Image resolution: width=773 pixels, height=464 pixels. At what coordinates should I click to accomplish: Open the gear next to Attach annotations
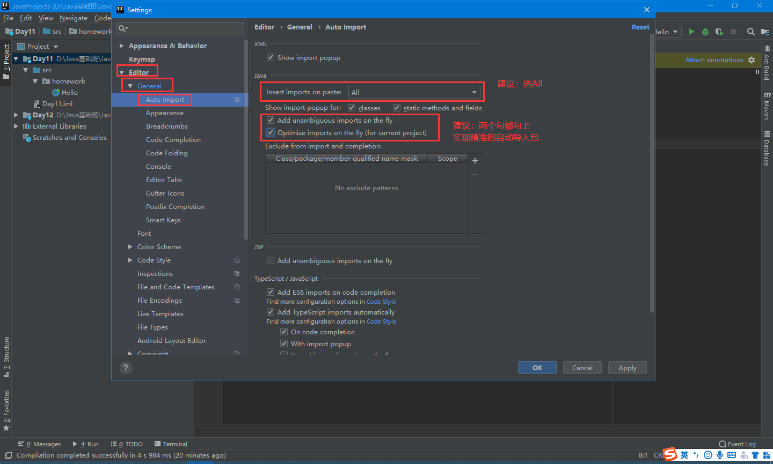[x=752, y=60]
